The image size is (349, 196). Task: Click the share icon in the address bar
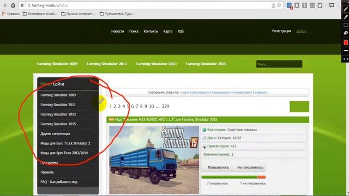(x=273, y=5)
